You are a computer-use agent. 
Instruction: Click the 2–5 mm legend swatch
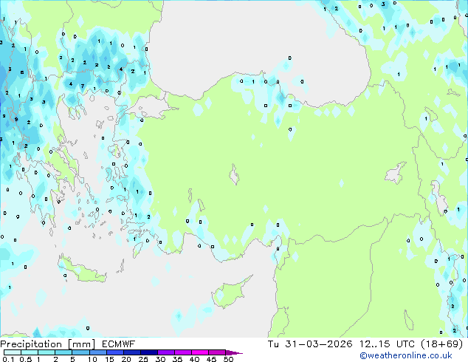(63, 352)
